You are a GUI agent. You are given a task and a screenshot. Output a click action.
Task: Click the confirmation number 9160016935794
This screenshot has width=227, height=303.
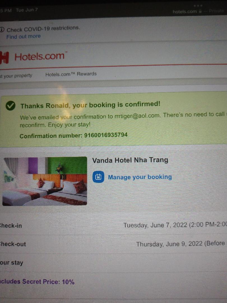tap(106, 135)
